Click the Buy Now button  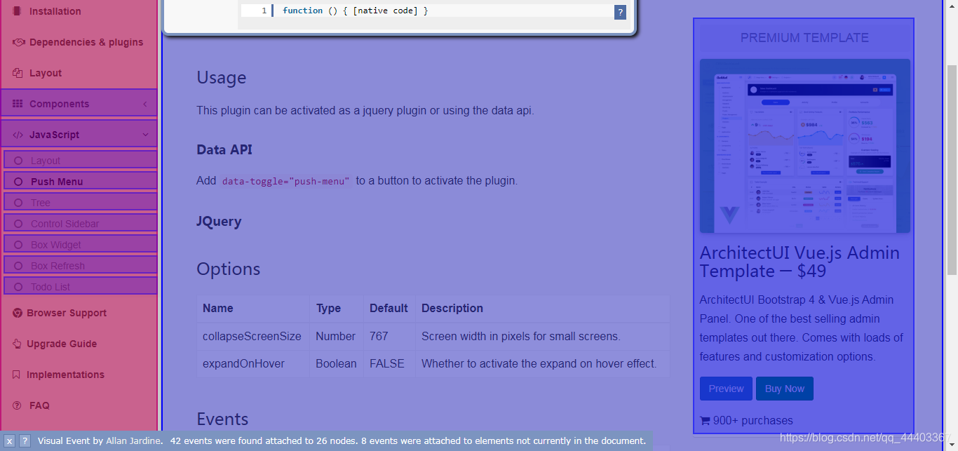tap(785, 389)
